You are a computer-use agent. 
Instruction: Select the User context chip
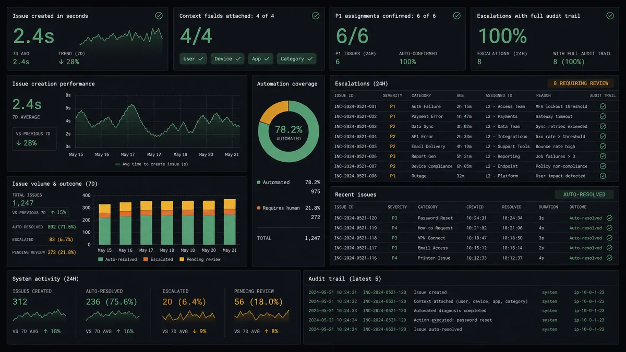[194, 59]
